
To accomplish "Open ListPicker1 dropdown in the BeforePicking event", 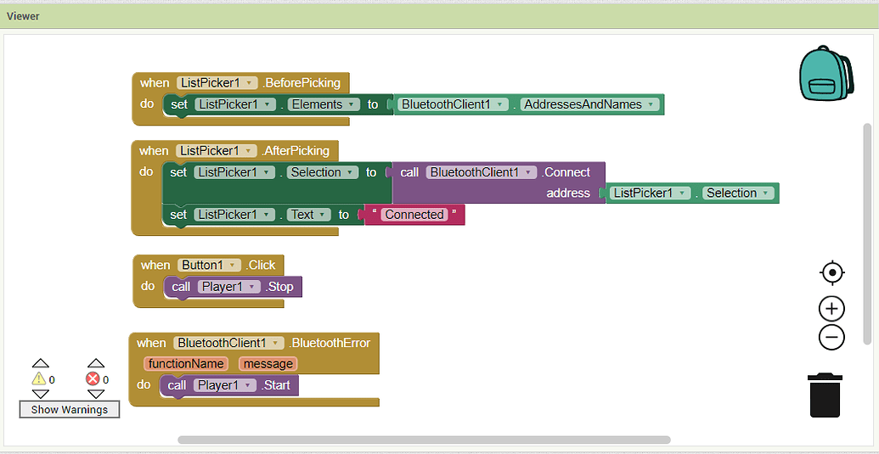I will pyautogui.click(x=250, y=83).
